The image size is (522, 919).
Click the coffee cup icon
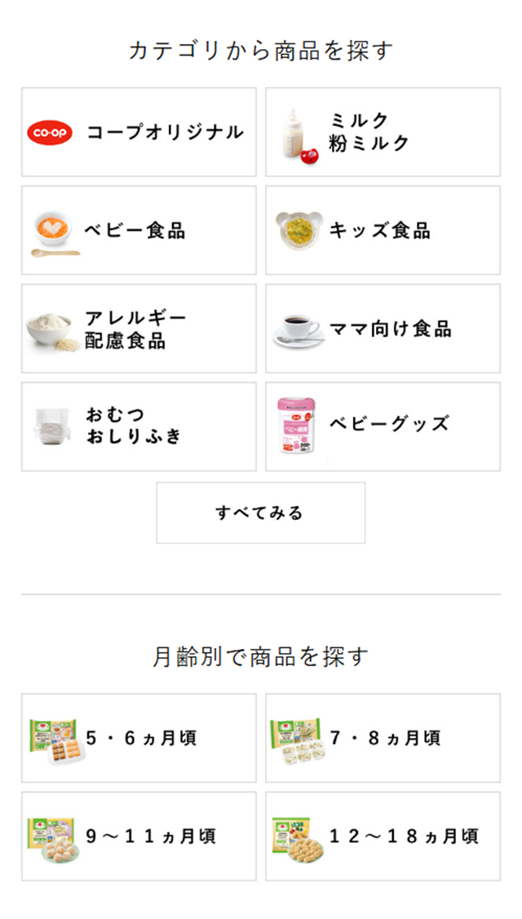pos(297,329)
